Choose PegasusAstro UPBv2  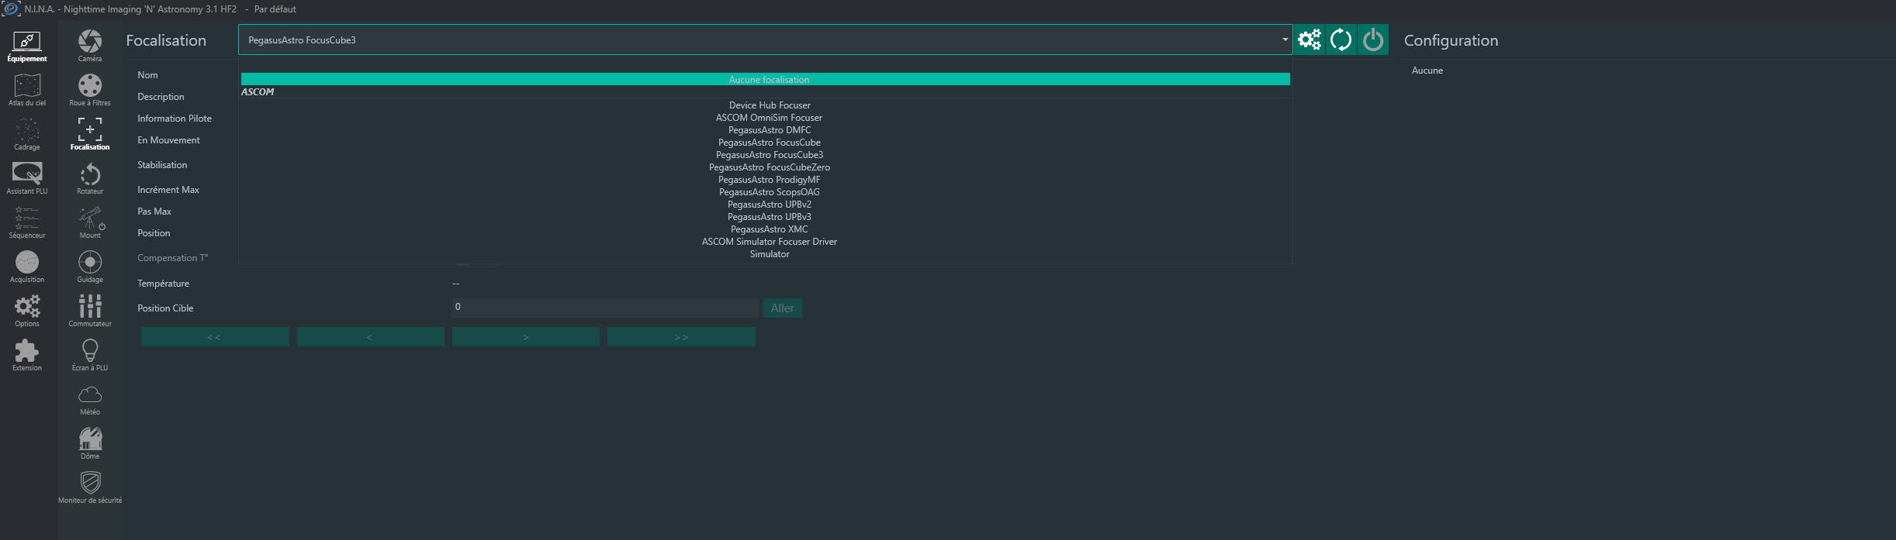[x=770, y=205]
